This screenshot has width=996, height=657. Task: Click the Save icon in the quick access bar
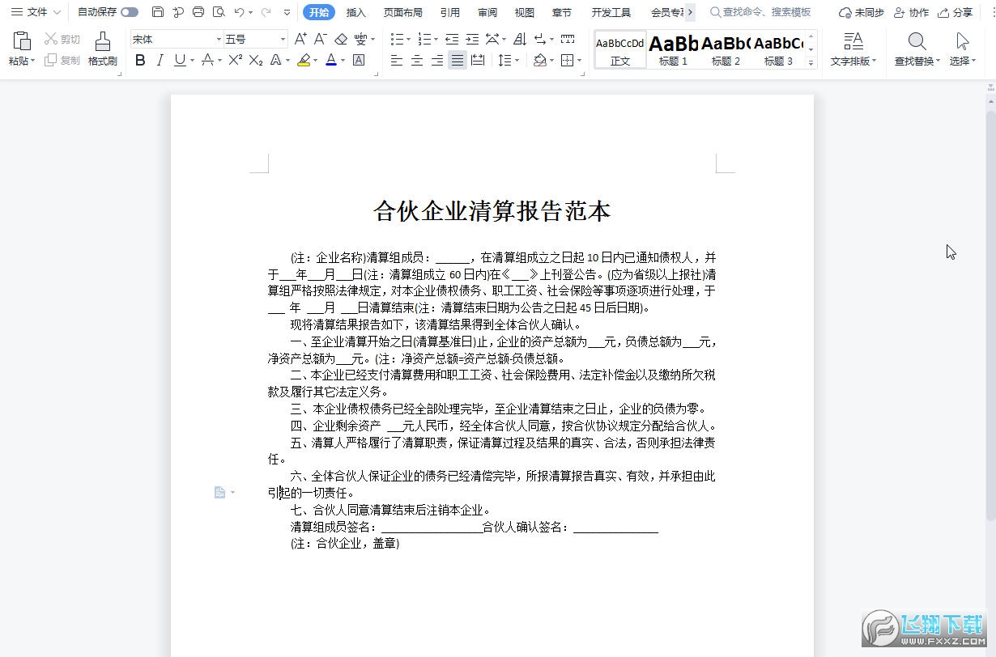click(158, 12)
